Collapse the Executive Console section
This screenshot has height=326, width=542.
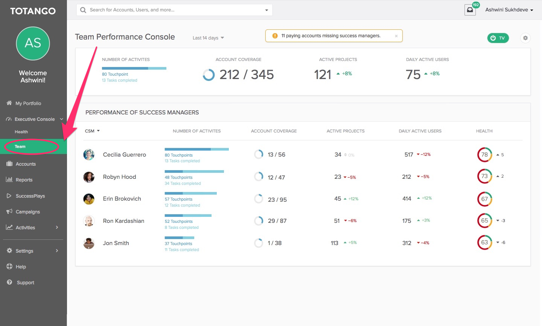click(x=61, y=119)
